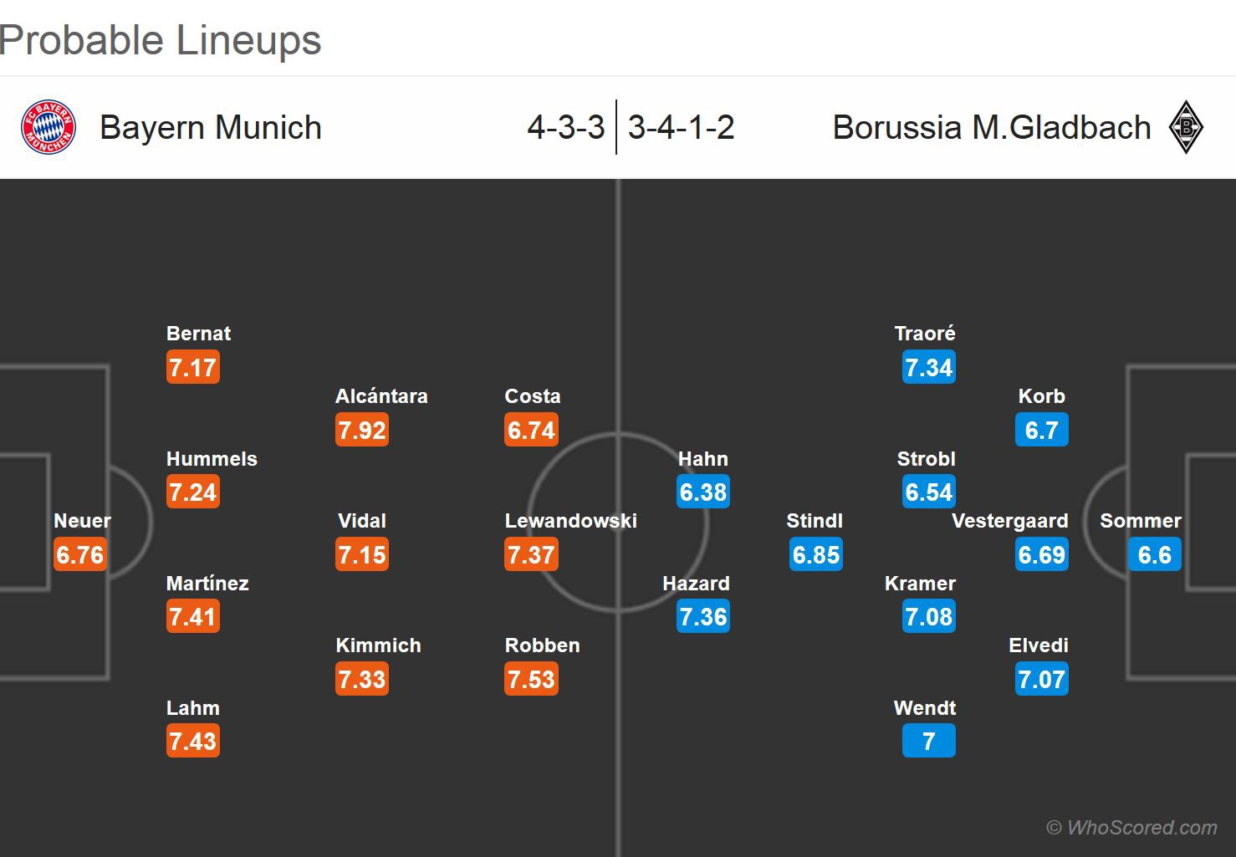Click the WhoScored.com watermark
This screenshot has width=1236, height=857.
coord(1131,828)
